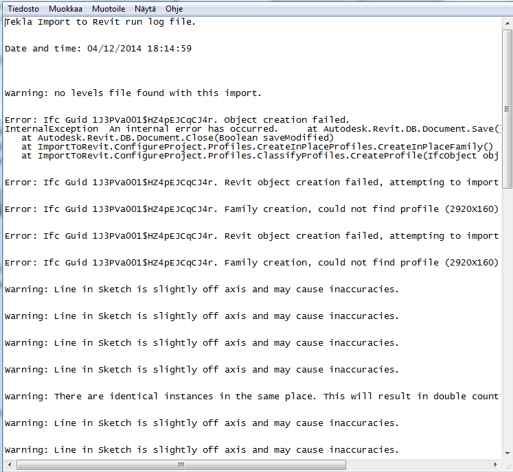Click the 'Object creation failed.' error line
Image resolution: width=513 pixels, height=472 pixels.
click(x=177, y=119)
